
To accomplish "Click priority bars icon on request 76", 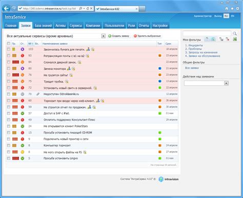I will [x=15, y=75].
